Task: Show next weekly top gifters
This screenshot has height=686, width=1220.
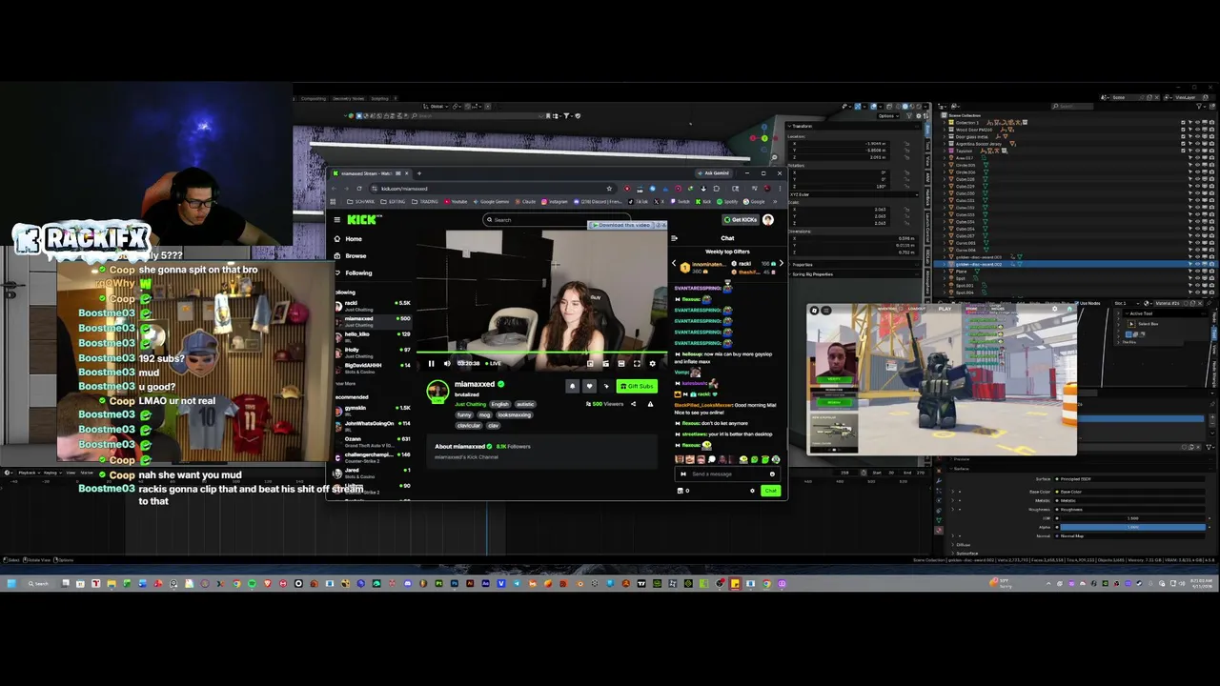Action: pos(781,264)
